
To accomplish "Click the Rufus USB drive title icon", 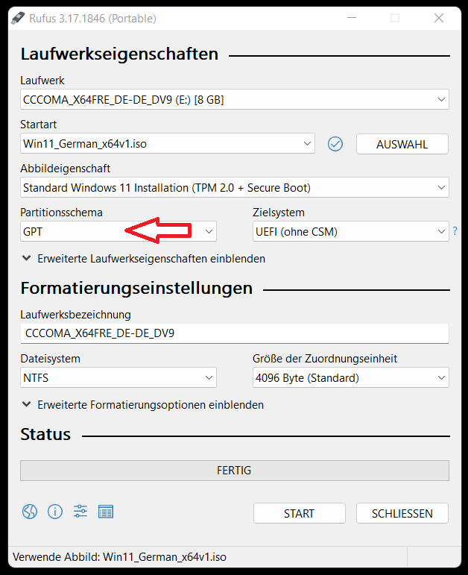I will point(18,18).
